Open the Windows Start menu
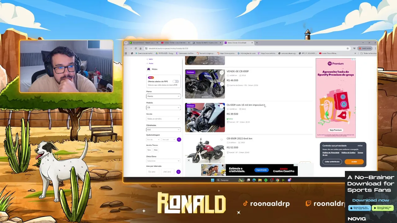This screenshot has height=223, width=397. [212, 180]
